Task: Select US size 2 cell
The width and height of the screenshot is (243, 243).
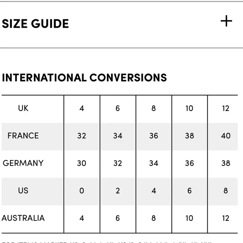Action: tap(118, 191)
